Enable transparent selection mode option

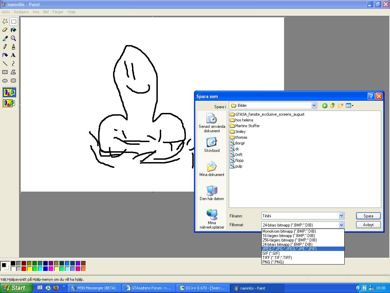(x=9, y=103)
